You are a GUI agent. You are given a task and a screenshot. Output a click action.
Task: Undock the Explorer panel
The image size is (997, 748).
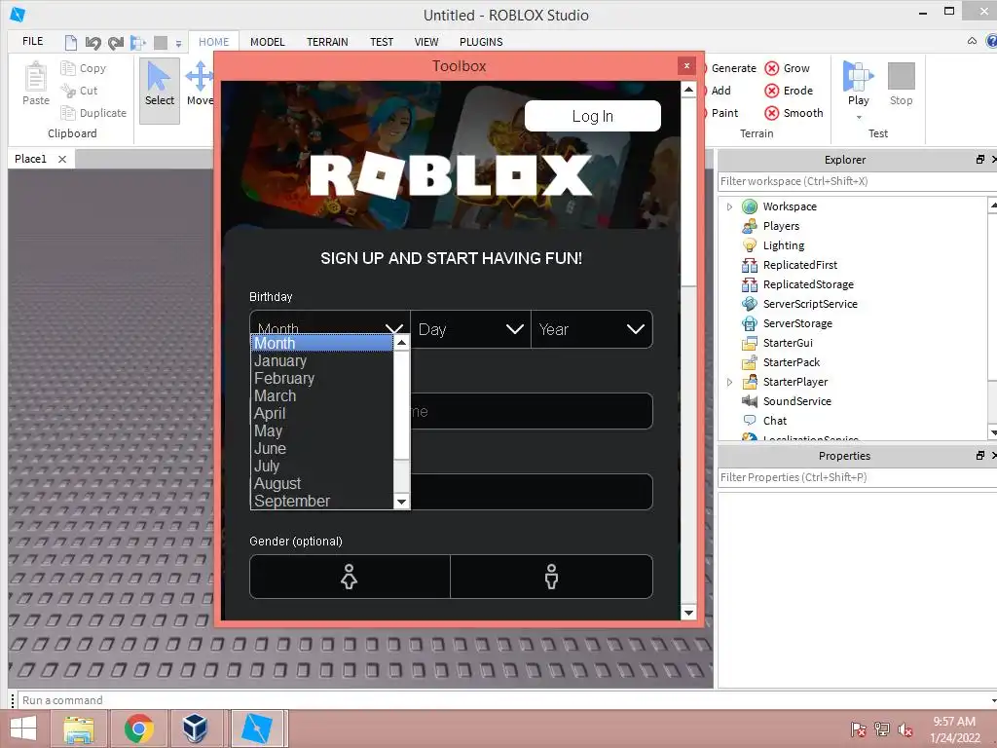(979, 159)
